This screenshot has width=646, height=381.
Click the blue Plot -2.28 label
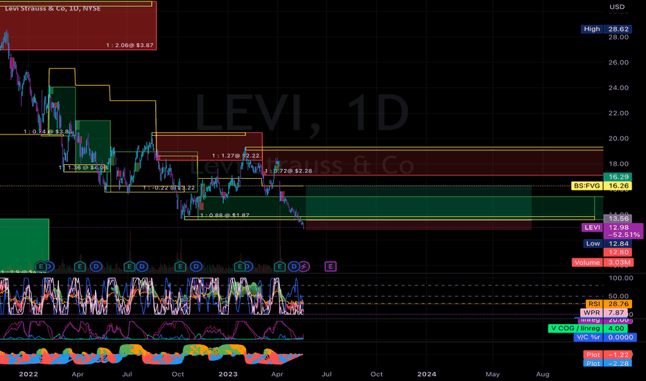[x=608, y=363]
